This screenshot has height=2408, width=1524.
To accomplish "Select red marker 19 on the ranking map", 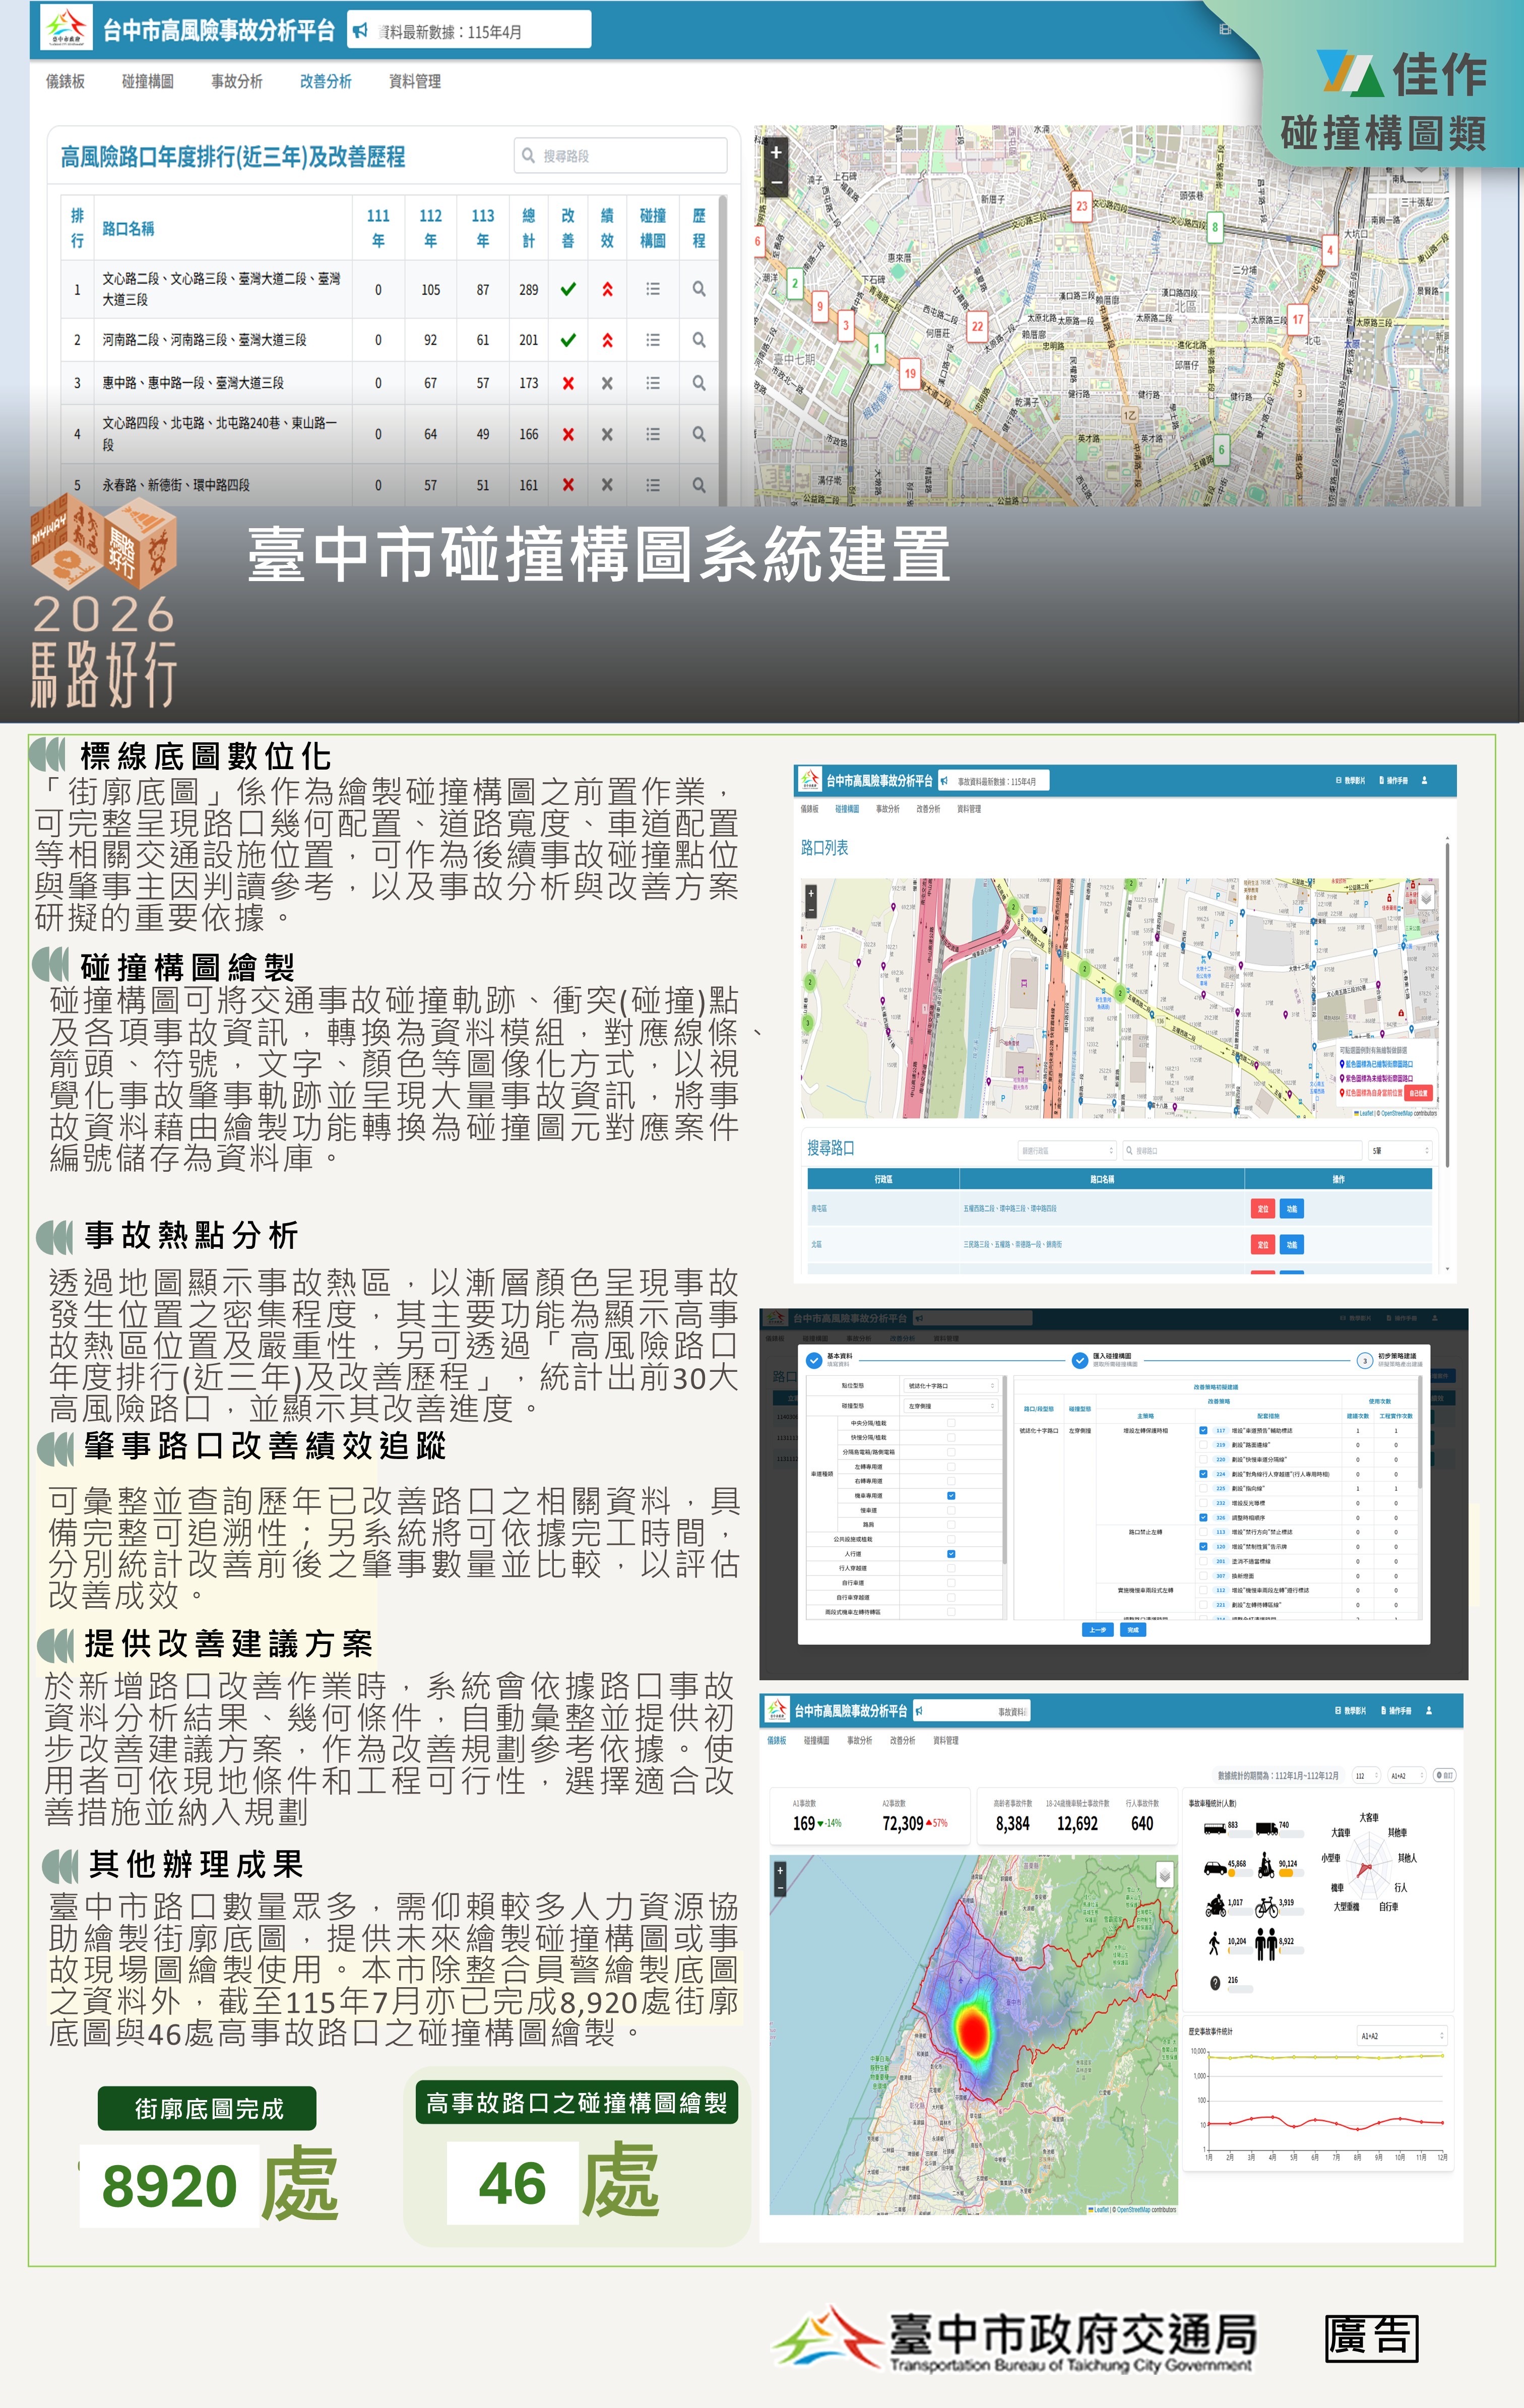I will pyautogui.click(x=910, y=374).
